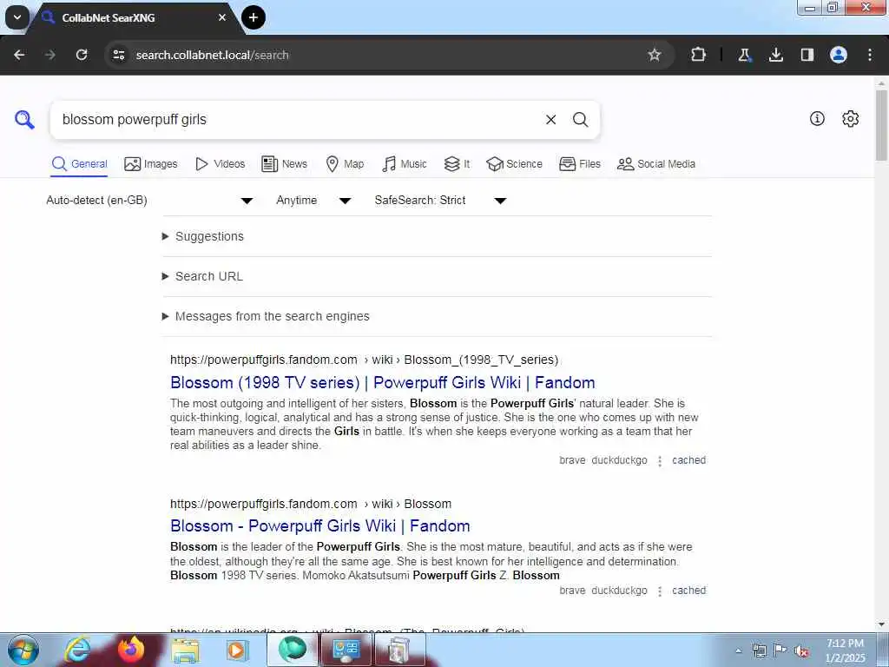
Task: Click the browser address bar URL
Action: coord(212,55)
